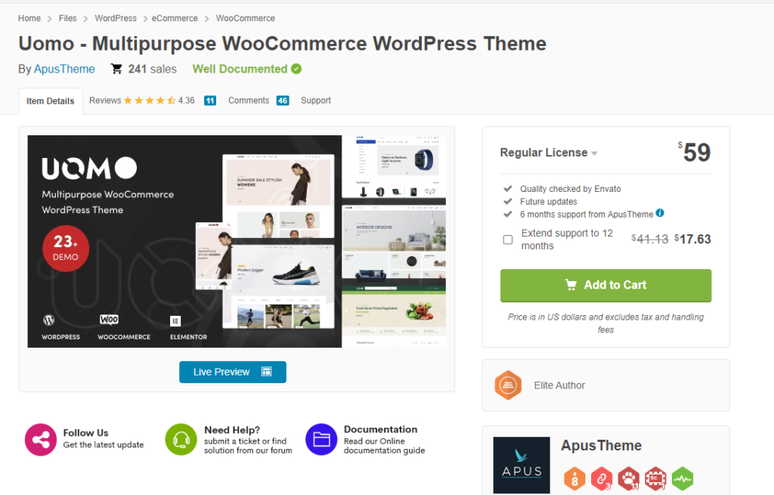
Task: Click the orange number 8 author badge
Action: click(574, 478)
